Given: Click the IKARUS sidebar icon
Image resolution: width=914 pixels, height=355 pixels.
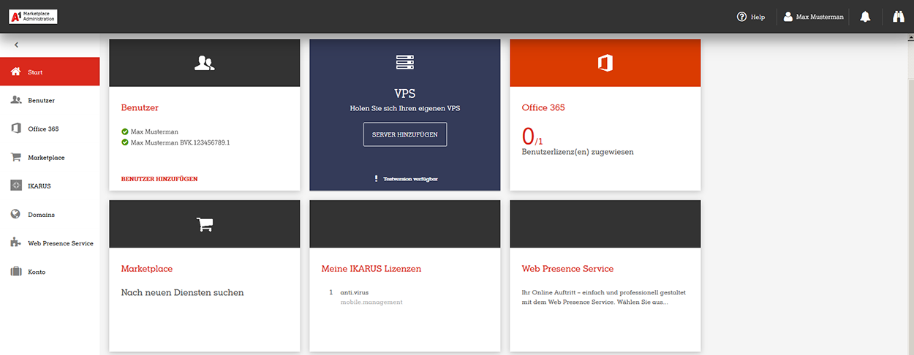Looking at the screenshot, I should coord(15,186).
